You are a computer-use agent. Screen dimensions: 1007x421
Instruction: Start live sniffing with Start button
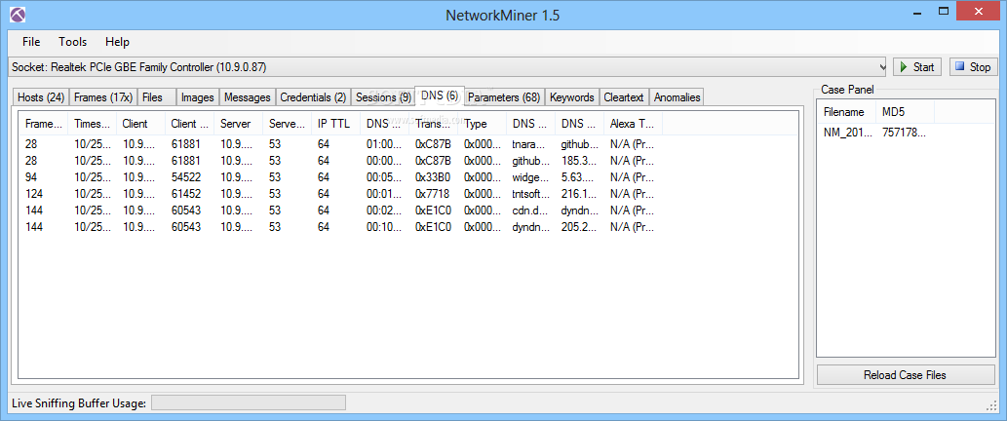917,66
